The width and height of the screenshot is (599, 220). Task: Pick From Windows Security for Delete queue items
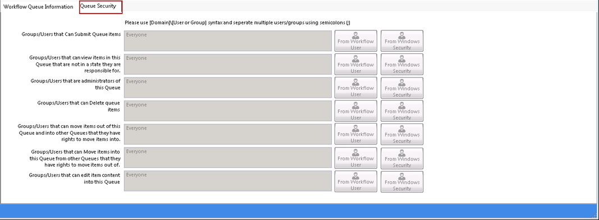point(402,111)
